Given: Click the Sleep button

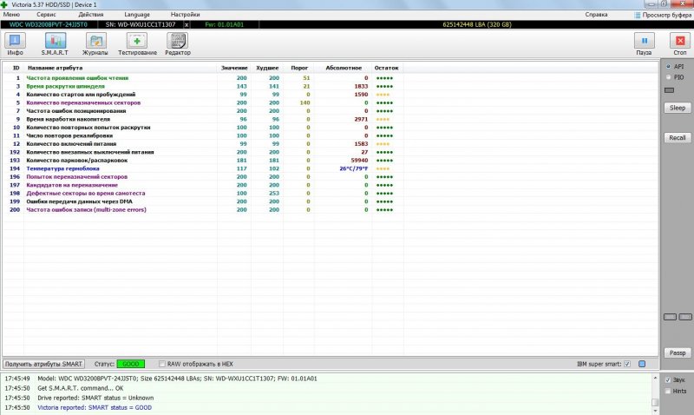Looking at the screenshot, I should (x=677, y=108).
